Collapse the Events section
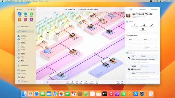This screenshot has height=98, width=175. pos(127,53)
